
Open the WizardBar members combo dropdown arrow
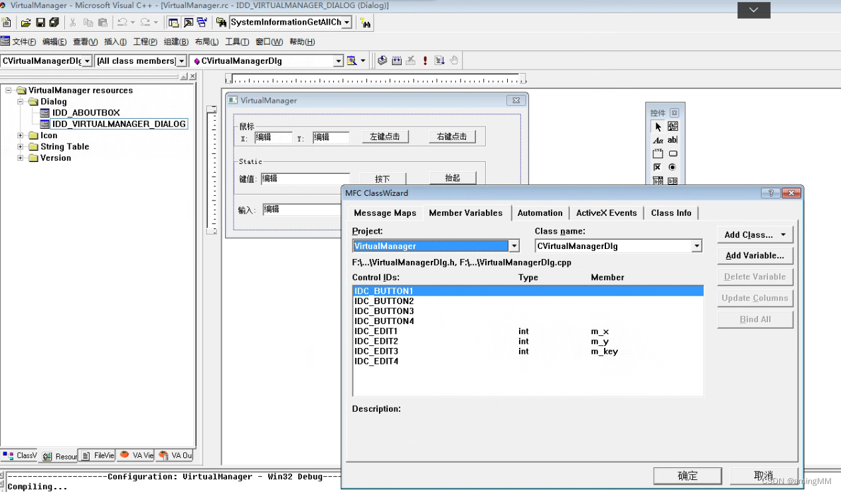(339, 61)
